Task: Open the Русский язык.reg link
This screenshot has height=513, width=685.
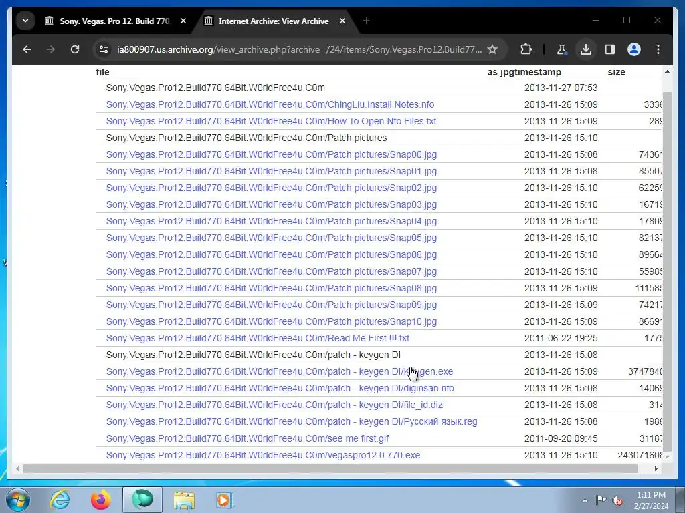Action: tap(292, 422)
